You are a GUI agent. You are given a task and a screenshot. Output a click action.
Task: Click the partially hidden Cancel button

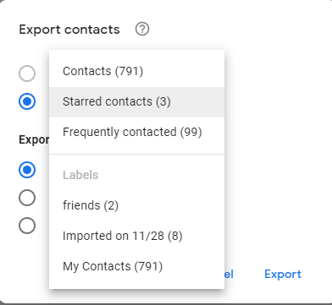[229, 274]
